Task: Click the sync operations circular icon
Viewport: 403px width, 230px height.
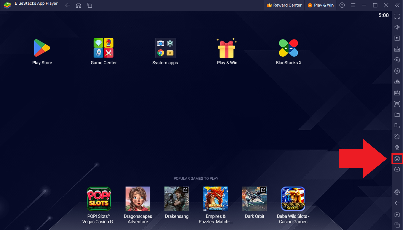Action: point(397,71)
